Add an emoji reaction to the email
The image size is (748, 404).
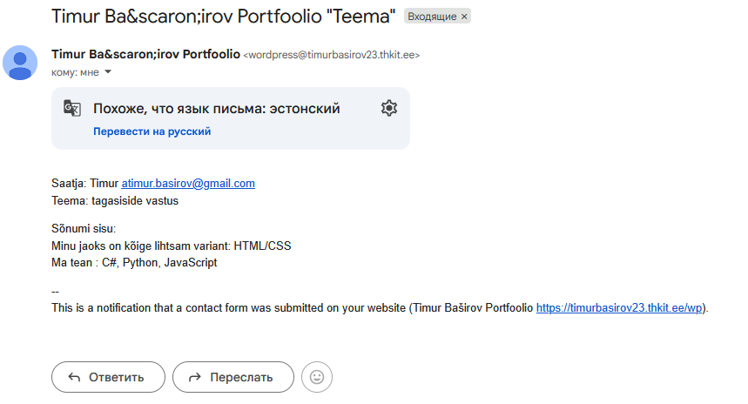(x=317, y=377)
